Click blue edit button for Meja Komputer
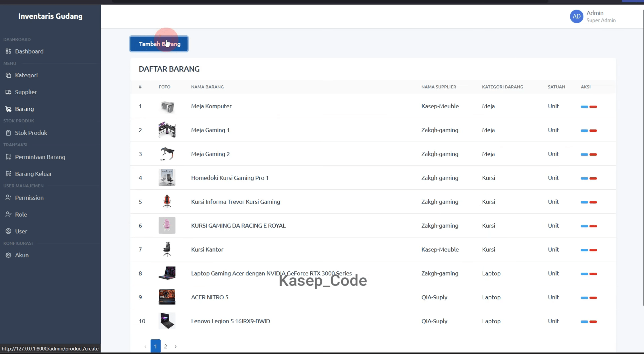Screen dimensions: 644x354 pos(584,107)
